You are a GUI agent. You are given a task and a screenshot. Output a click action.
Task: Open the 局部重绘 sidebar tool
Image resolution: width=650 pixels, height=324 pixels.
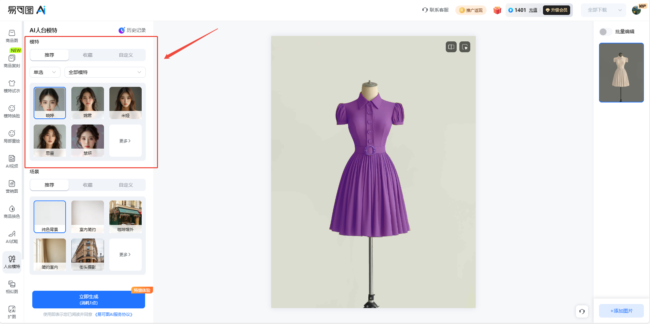tap(12, 136)
